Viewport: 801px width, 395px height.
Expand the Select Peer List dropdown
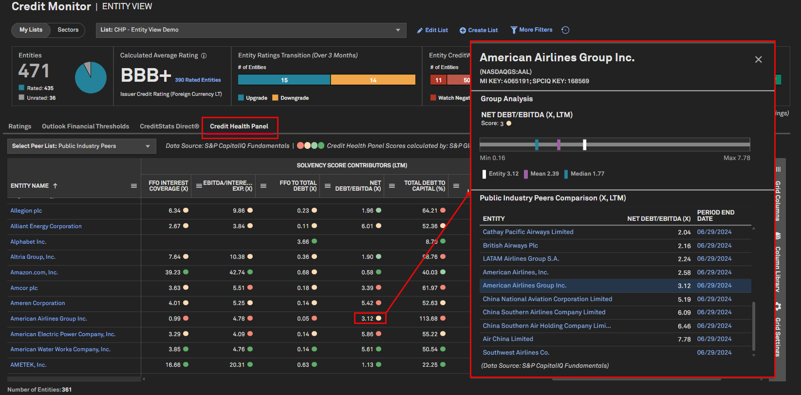click(x=81, y=146)
